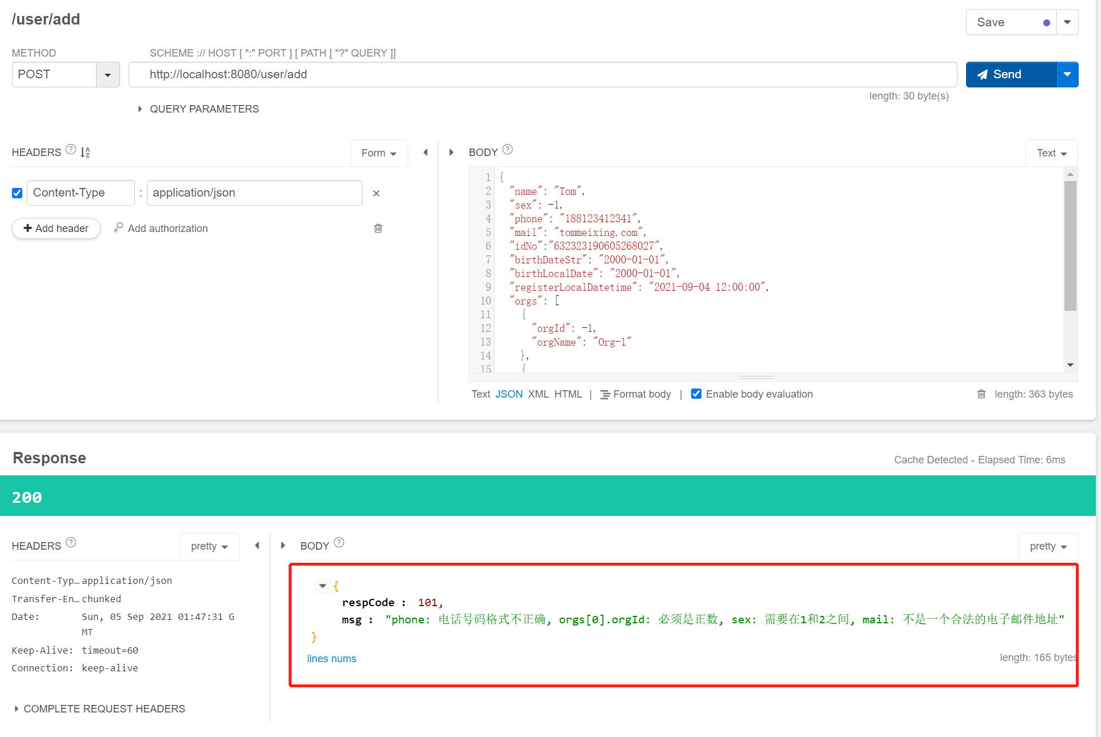Delete all headers with trash icon
The height and width of the screenshot is (737, 1101).
378,228
